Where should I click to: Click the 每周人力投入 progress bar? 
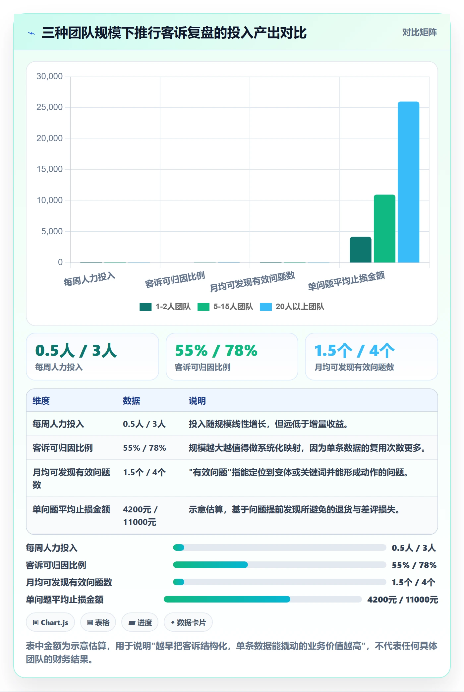pyautogui.click(x=279, y=548)
